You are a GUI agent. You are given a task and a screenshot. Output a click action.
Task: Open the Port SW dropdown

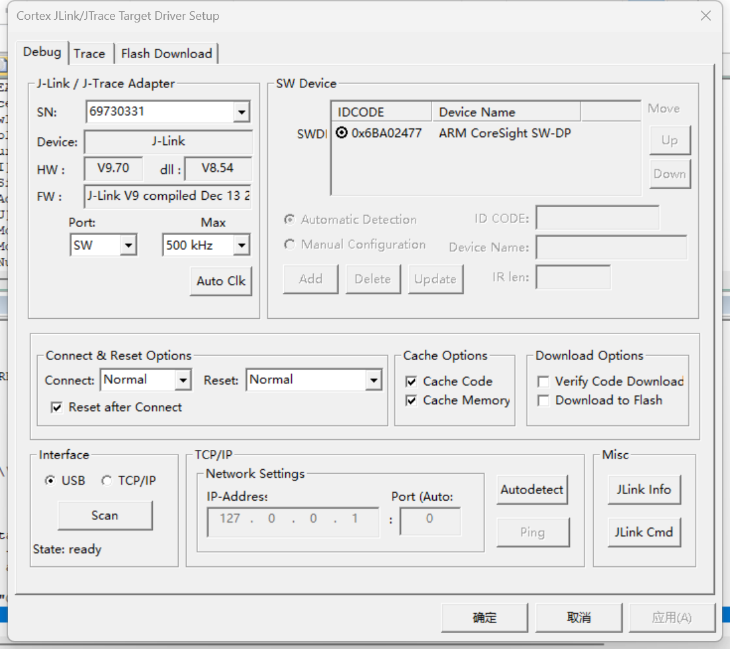click(x=128, y=245)
